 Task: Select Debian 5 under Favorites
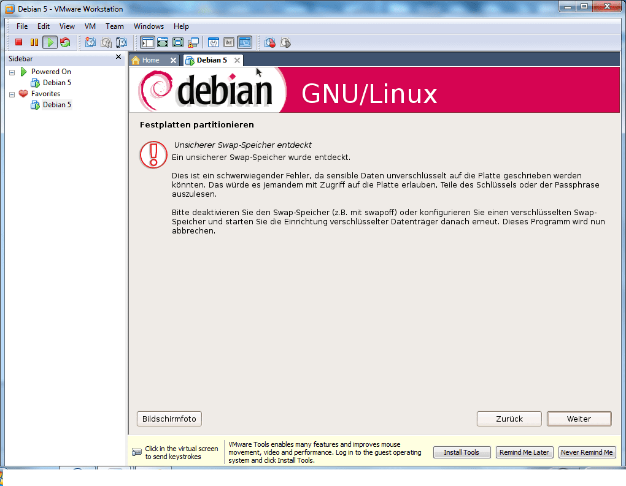(x=56, y=104)
